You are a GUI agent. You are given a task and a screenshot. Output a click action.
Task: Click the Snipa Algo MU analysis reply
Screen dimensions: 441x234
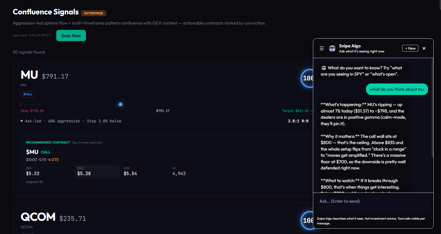click(364, 146)
